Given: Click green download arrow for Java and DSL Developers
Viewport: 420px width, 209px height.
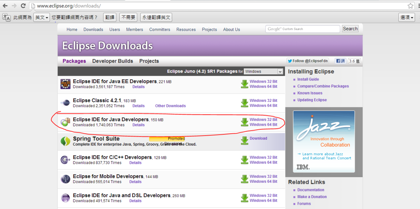Looking at the screenshot, I should [x=244, y=198].
